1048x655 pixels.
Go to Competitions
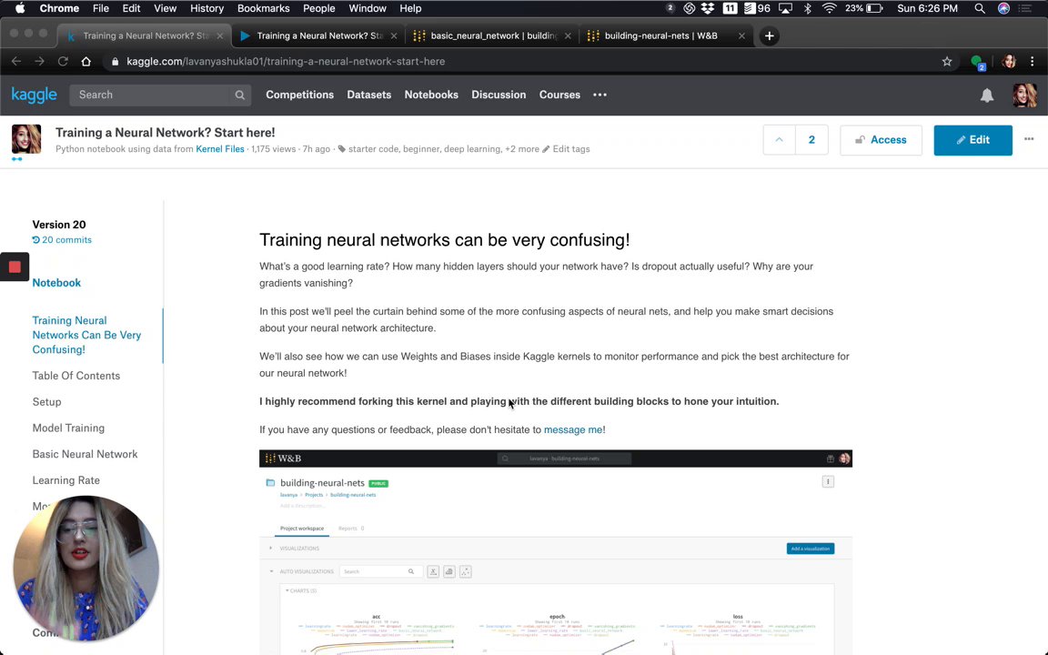click(x=299, y=95)
